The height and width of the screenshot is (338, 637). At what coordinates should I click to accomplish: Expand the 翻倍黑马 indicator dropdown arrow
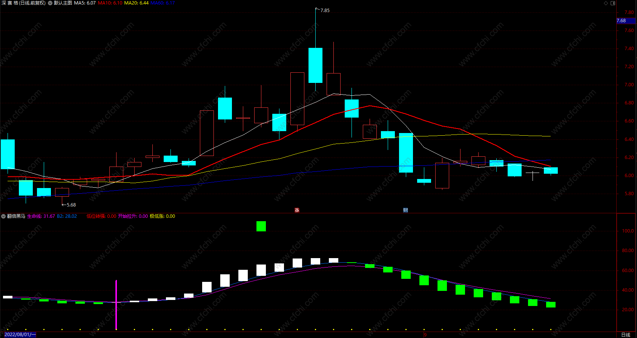click(x=3, y=216)
